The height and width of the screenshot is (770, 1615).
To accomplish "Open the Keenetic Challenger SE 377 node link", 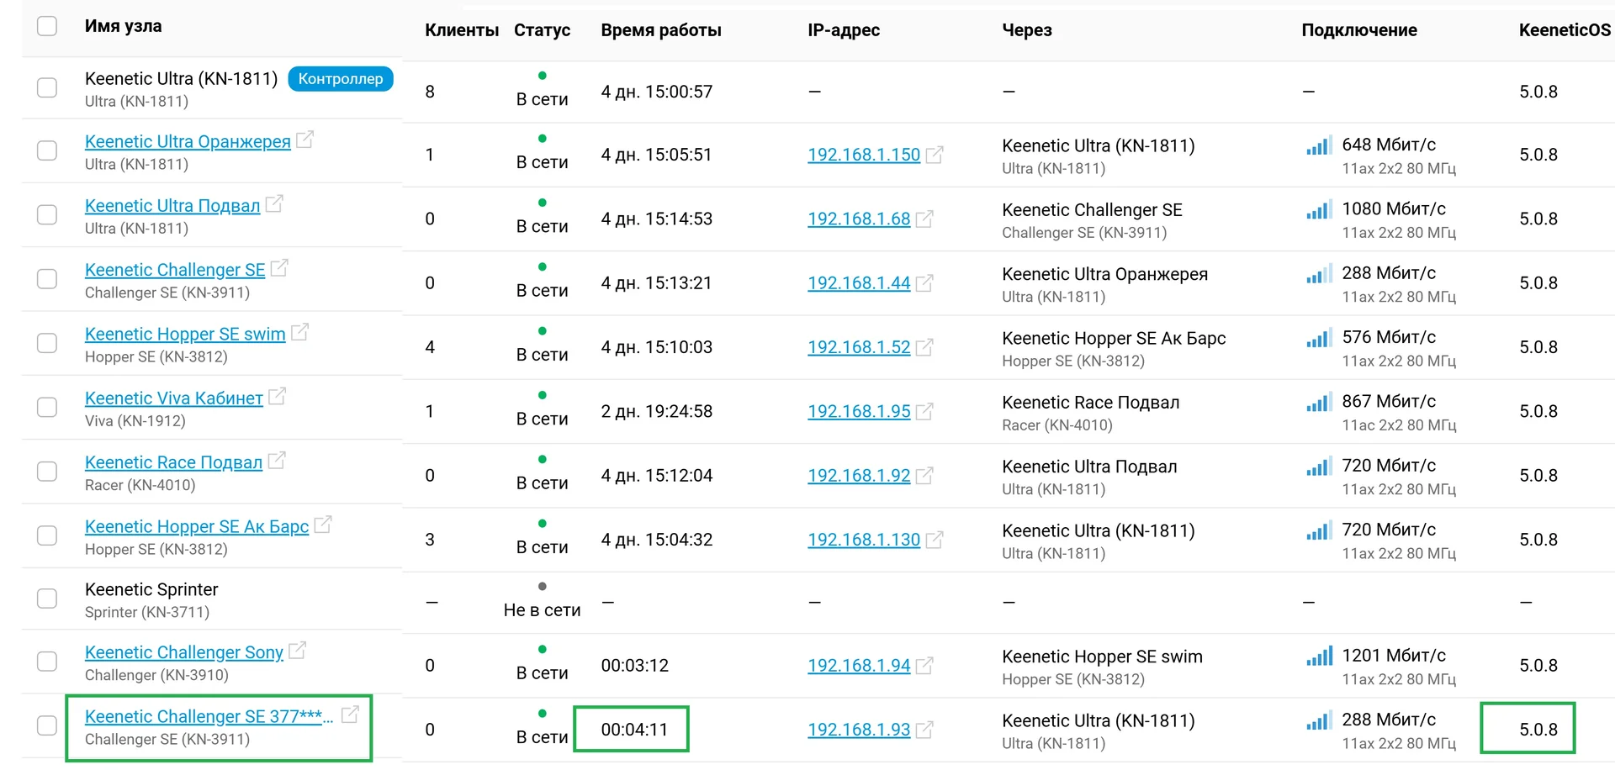I will [209, 716].
